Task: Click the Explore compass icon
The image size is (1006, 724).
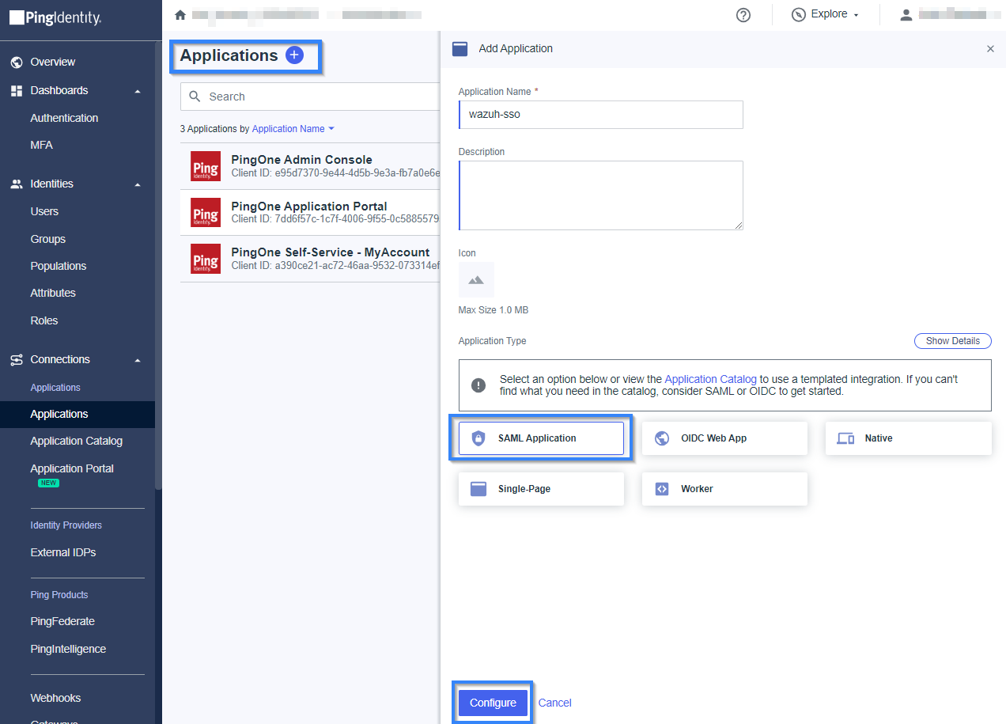Action: tap(799, 14)
